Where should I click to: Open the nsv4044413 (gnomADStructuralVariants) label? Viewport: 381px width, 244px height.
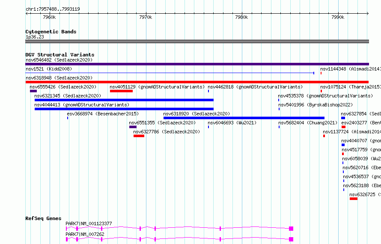[82, 105]
